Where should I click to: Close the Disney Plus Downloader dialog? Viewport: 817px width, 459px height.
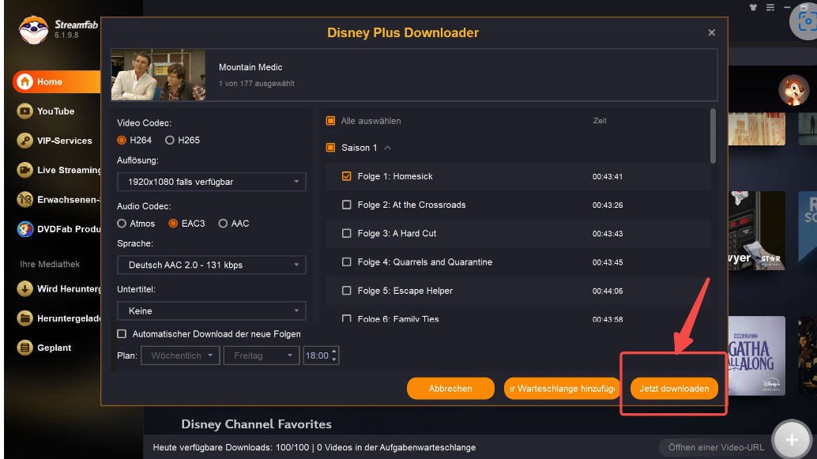pyautogui.click(x=711, y=32)
